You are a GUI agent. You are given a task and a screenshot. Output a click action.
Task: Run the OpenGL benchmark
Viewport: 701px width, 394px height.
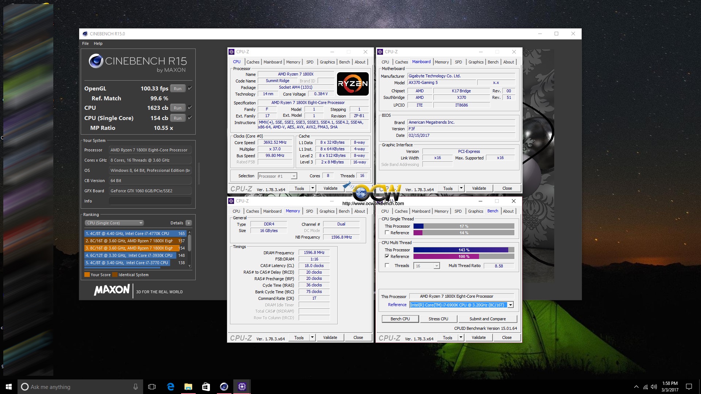point(178,88)
